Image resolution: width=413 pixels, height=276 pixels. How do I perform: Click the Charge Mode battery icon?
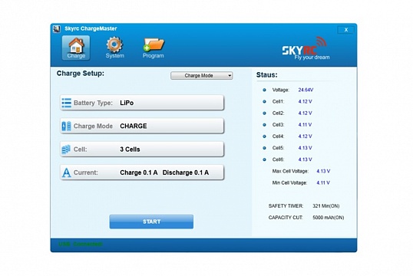66,126
